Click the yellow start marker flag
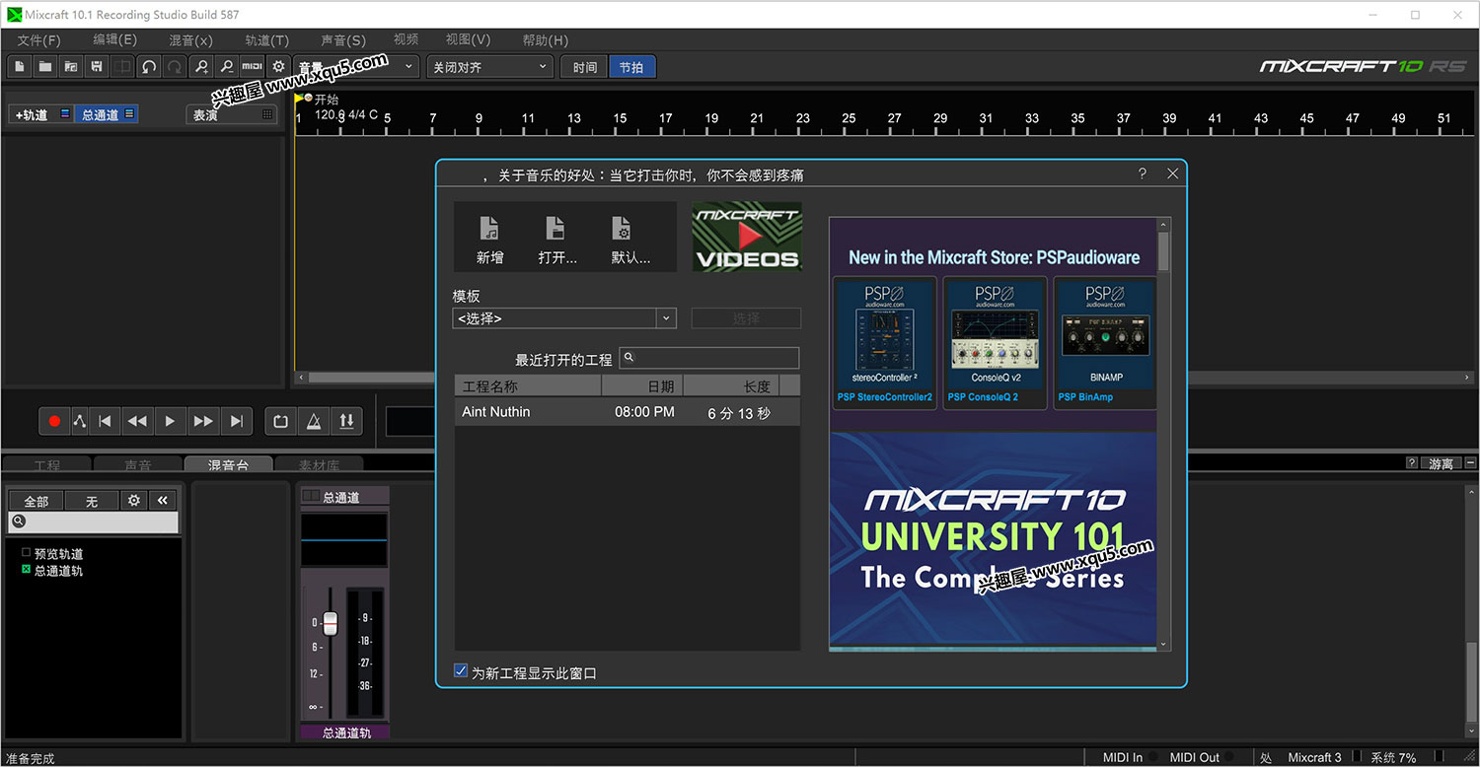The height and width of the screenshot is (767, 1480). (300, 99)
